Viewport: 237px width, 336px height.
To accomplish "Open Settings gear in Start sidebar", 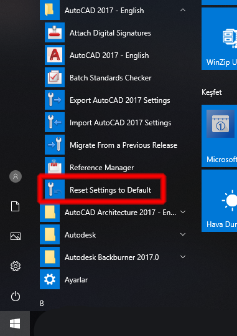I will point(16,266).
